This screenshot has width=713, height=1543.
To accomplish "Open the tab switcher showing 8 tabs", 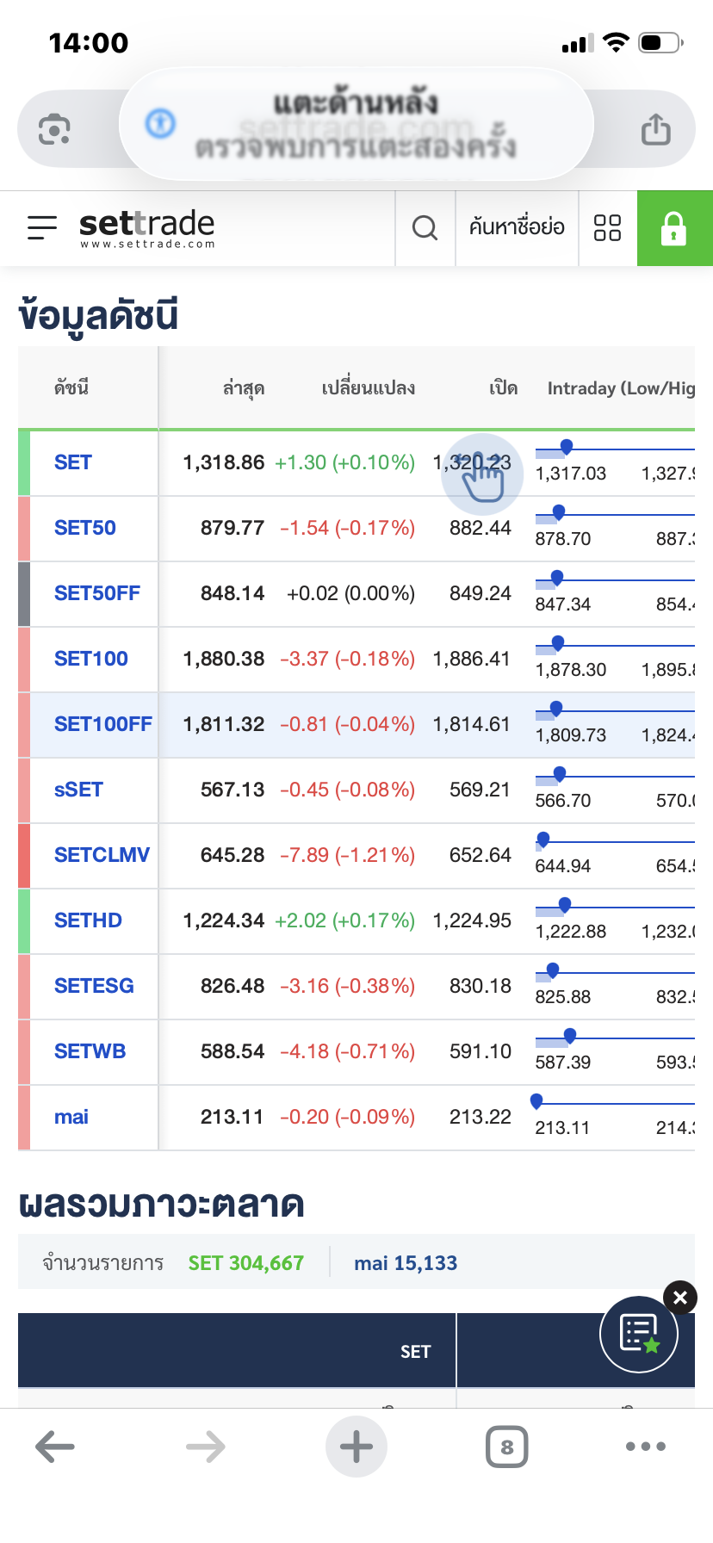I will point(507,1447).
